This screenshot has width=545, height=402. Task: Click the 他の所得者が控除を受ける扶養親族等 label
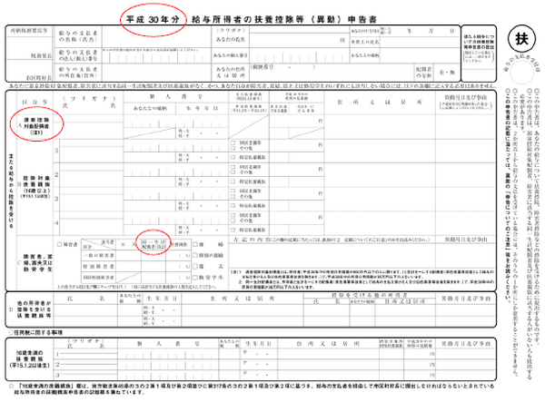[x=35, y=309]
